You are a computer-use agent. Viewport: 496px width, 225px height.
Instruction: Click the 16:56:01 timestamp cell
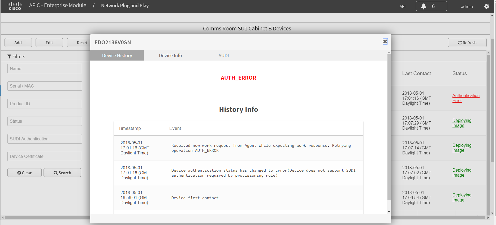tap(135, 198)
